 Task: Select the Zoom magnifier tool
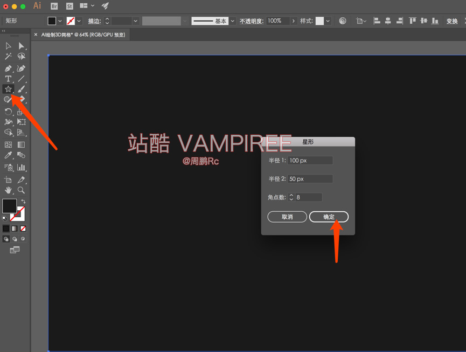[21, 190]
